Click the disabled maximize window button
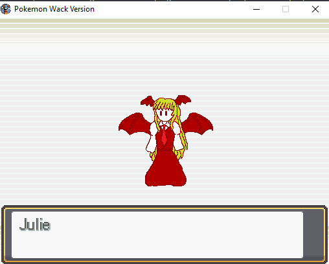The width and height of the screenshot is (329, 264). coord(286,9)
